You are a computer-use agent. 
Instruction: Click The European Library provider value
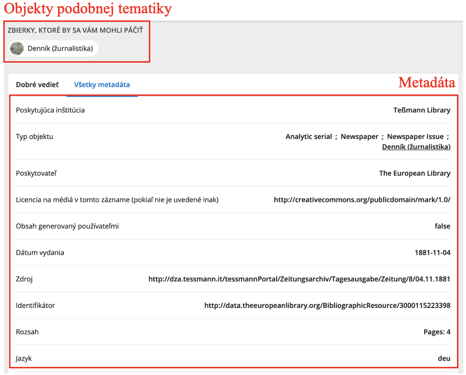point(415,173)
